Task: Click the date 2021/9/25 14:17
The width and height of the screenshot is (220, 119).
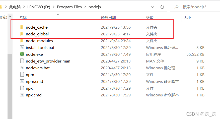Action: pos(116,34)
